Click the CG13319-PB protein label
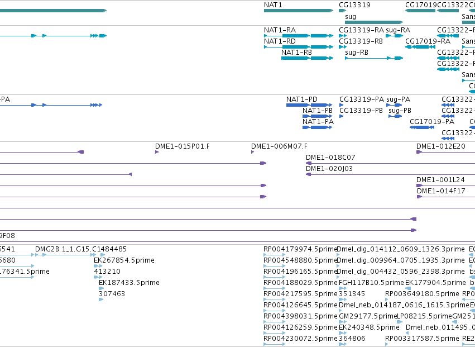 (361, 111)
